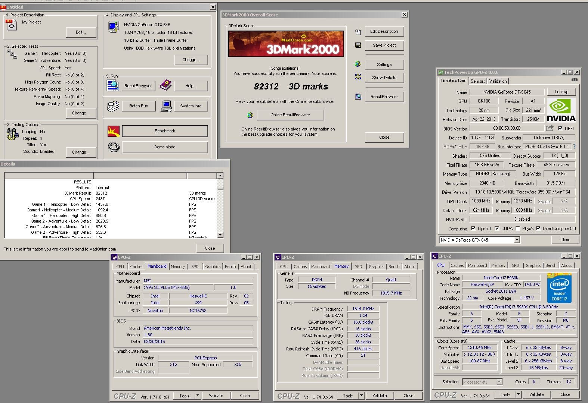This screenshot has width=588, height=403.
Task: Click the Details panel Close button
Action: tap(210, 248)
